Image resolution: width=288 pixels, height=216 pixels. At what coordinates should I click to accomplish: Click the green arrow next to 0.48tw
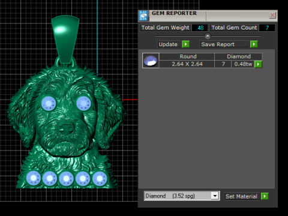point(259,64)
